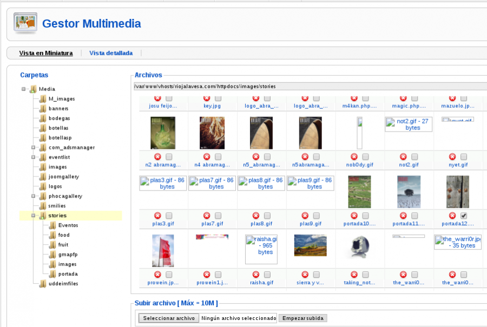
Task: Click the delete icon for nyet.gif
Action: 452,157
